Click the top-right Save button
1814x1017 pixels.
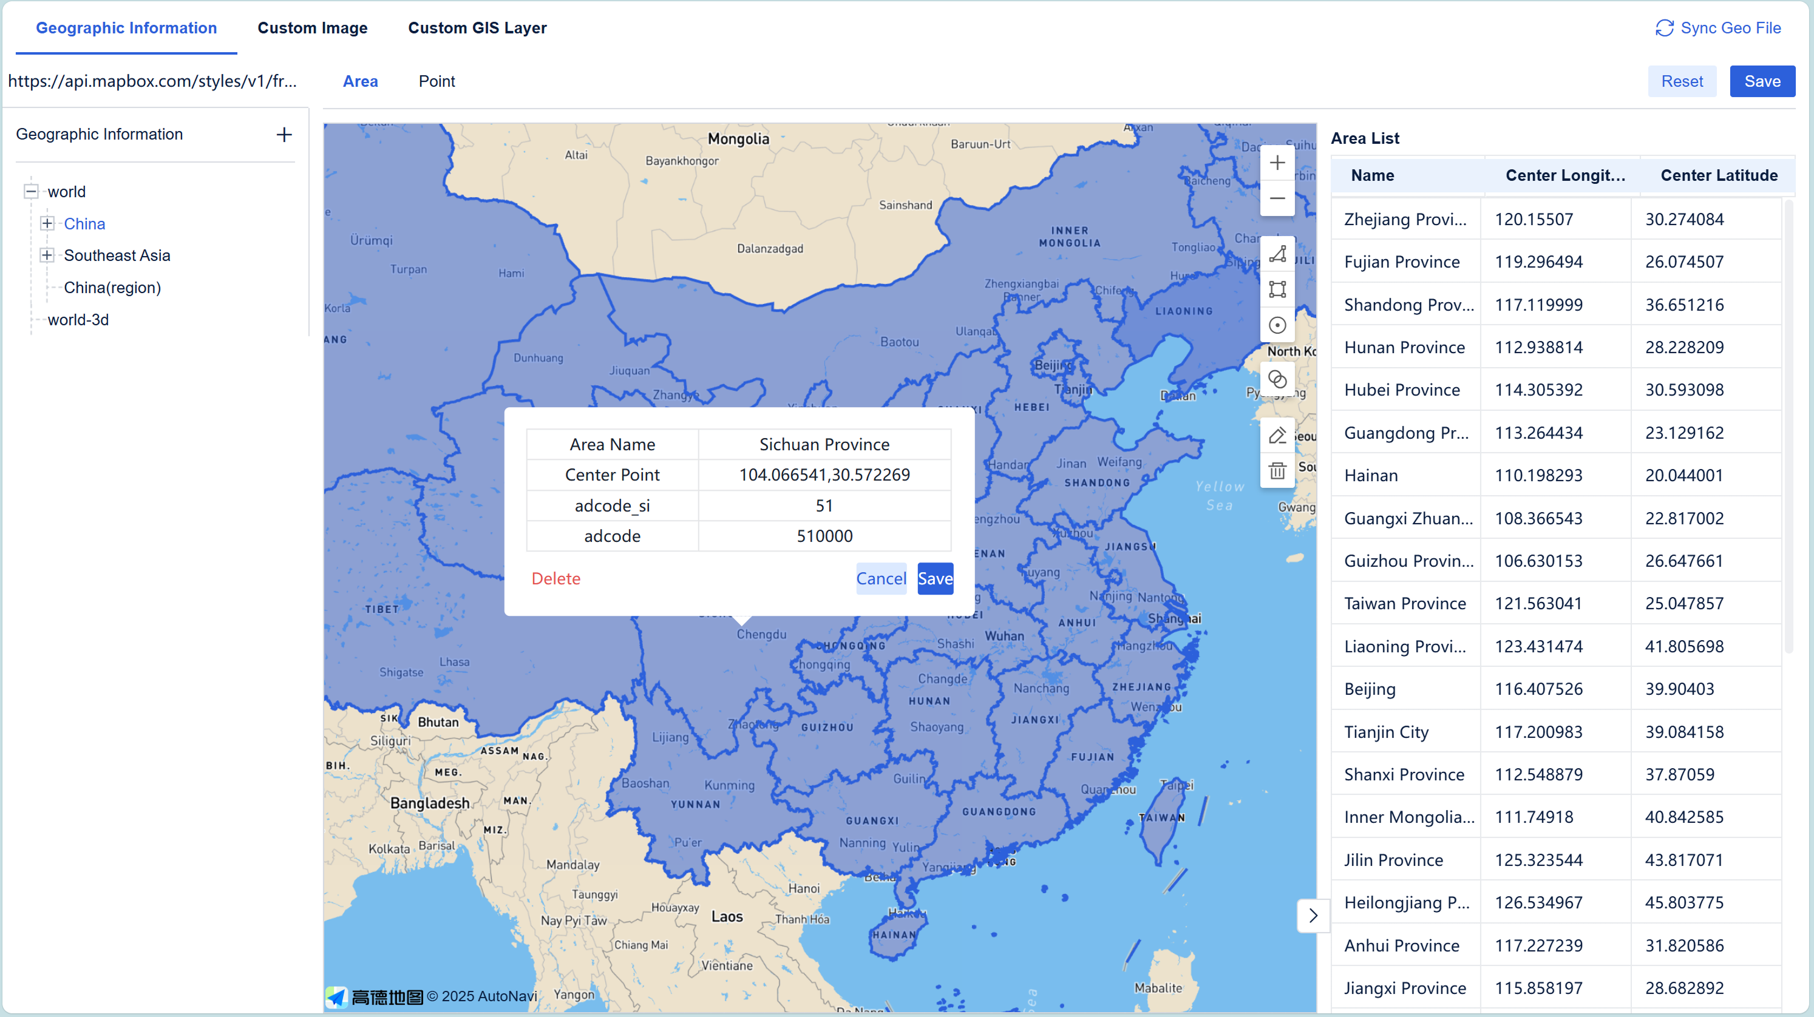click(x=1762, y=82)
